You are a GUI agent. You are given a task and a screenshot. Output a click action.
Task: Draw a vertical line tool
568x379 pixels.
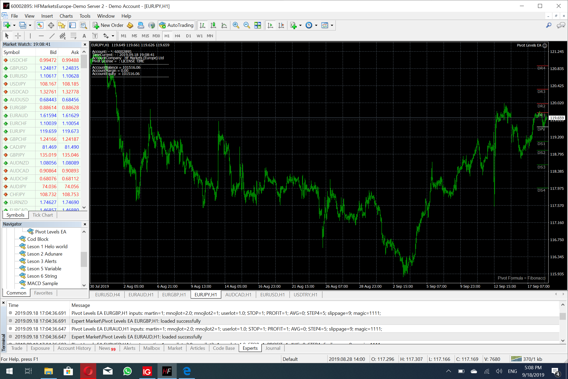tap(30, 36)
